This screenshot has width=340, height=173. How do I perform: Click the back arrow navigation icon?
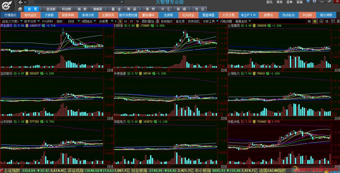pos(20,2)
